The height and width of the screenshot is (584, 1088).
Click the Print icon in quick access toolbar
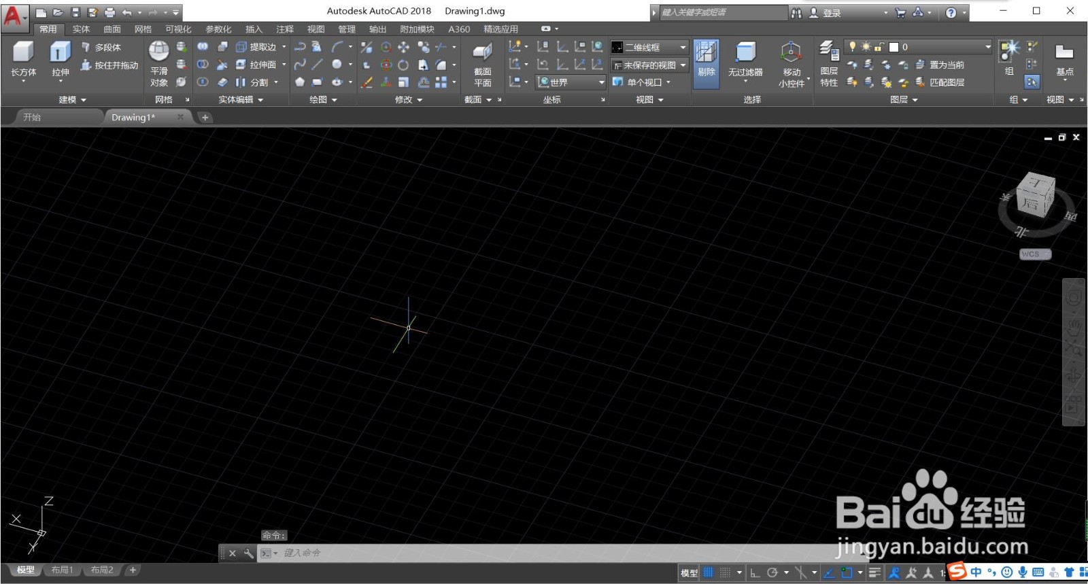[109, 12]
